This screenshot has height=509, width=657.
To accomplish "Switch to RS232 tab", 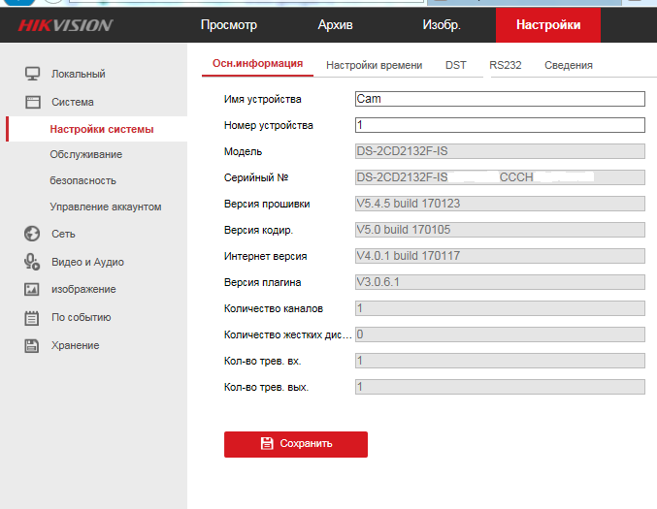I will point(506,65).
